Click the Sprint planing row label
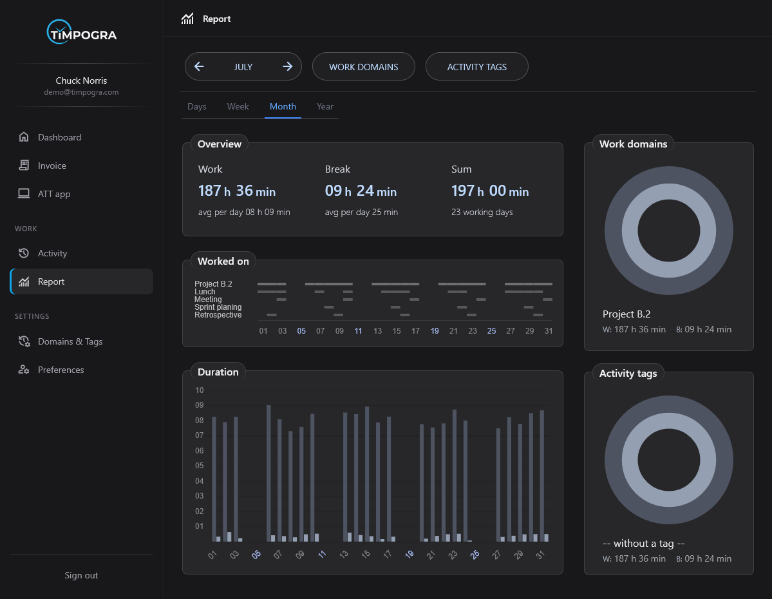Screen dimensions: 772x599 218,307
